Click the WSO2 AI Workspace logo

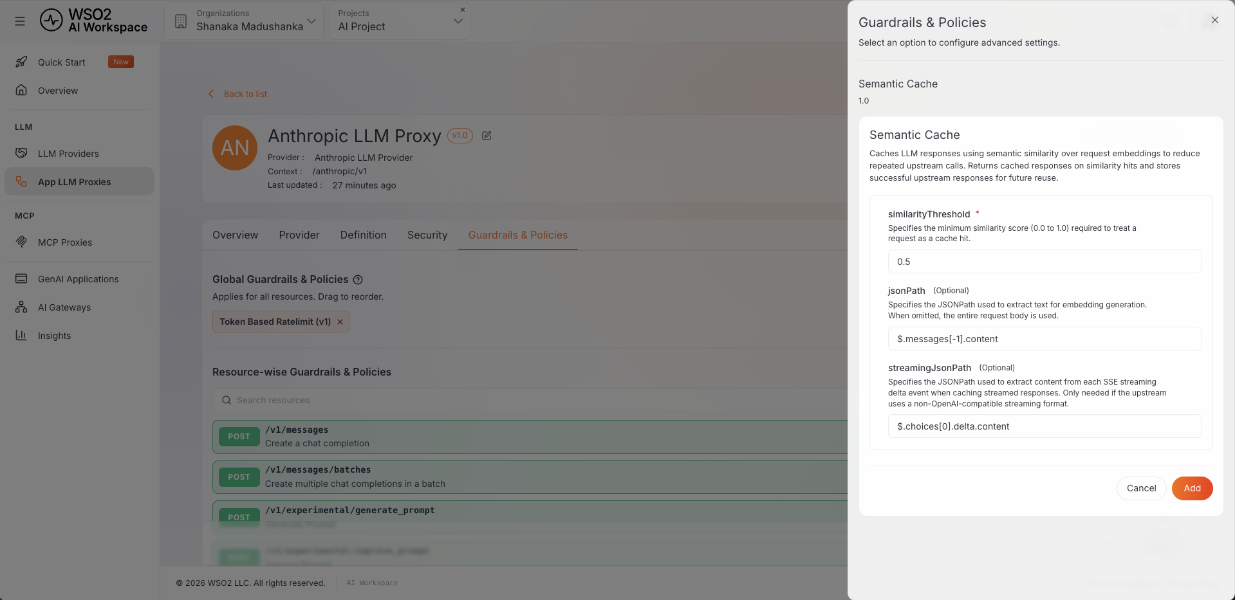point(94,21)
